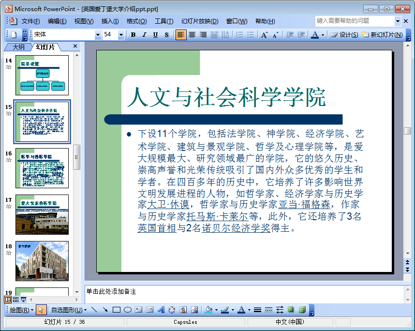Open the font size dropdown
The height and width of the screenshot is (331, 415).
[x=121, y=35]
